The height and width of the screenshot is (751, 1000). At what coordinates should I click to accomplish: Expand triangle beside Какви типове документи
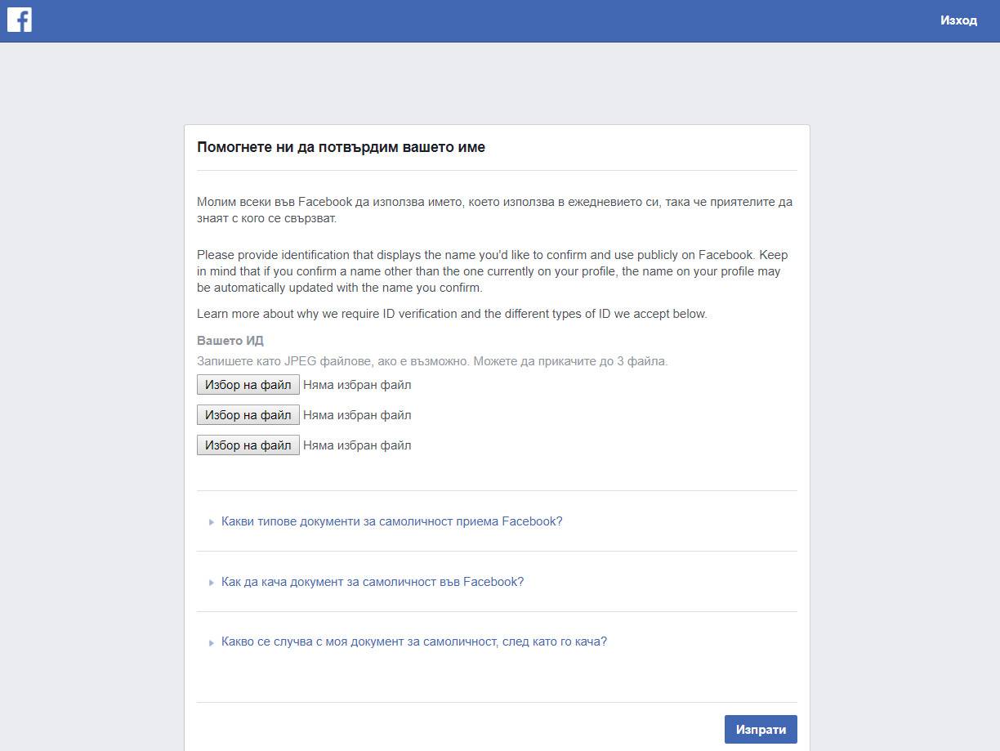click(211, 521)
